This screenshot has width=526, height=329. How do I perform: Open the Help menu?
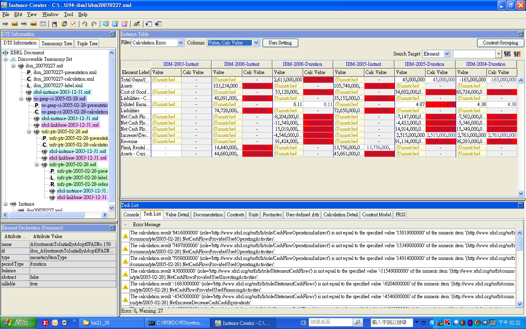(x=83, y=14)
